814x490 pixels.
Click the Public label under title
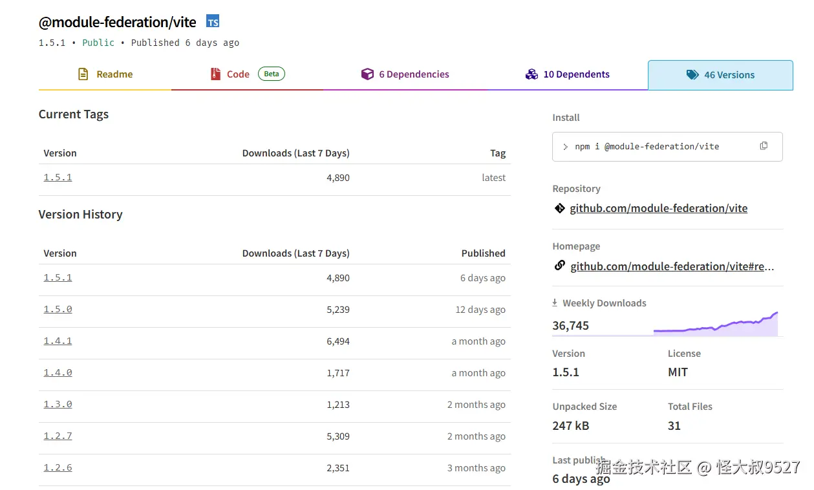point(98,43)
